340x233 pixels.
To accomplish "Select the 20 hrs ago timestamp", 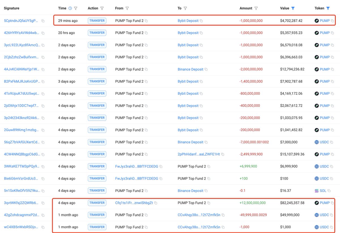I will pyautogui.click(x=67, y=33).
